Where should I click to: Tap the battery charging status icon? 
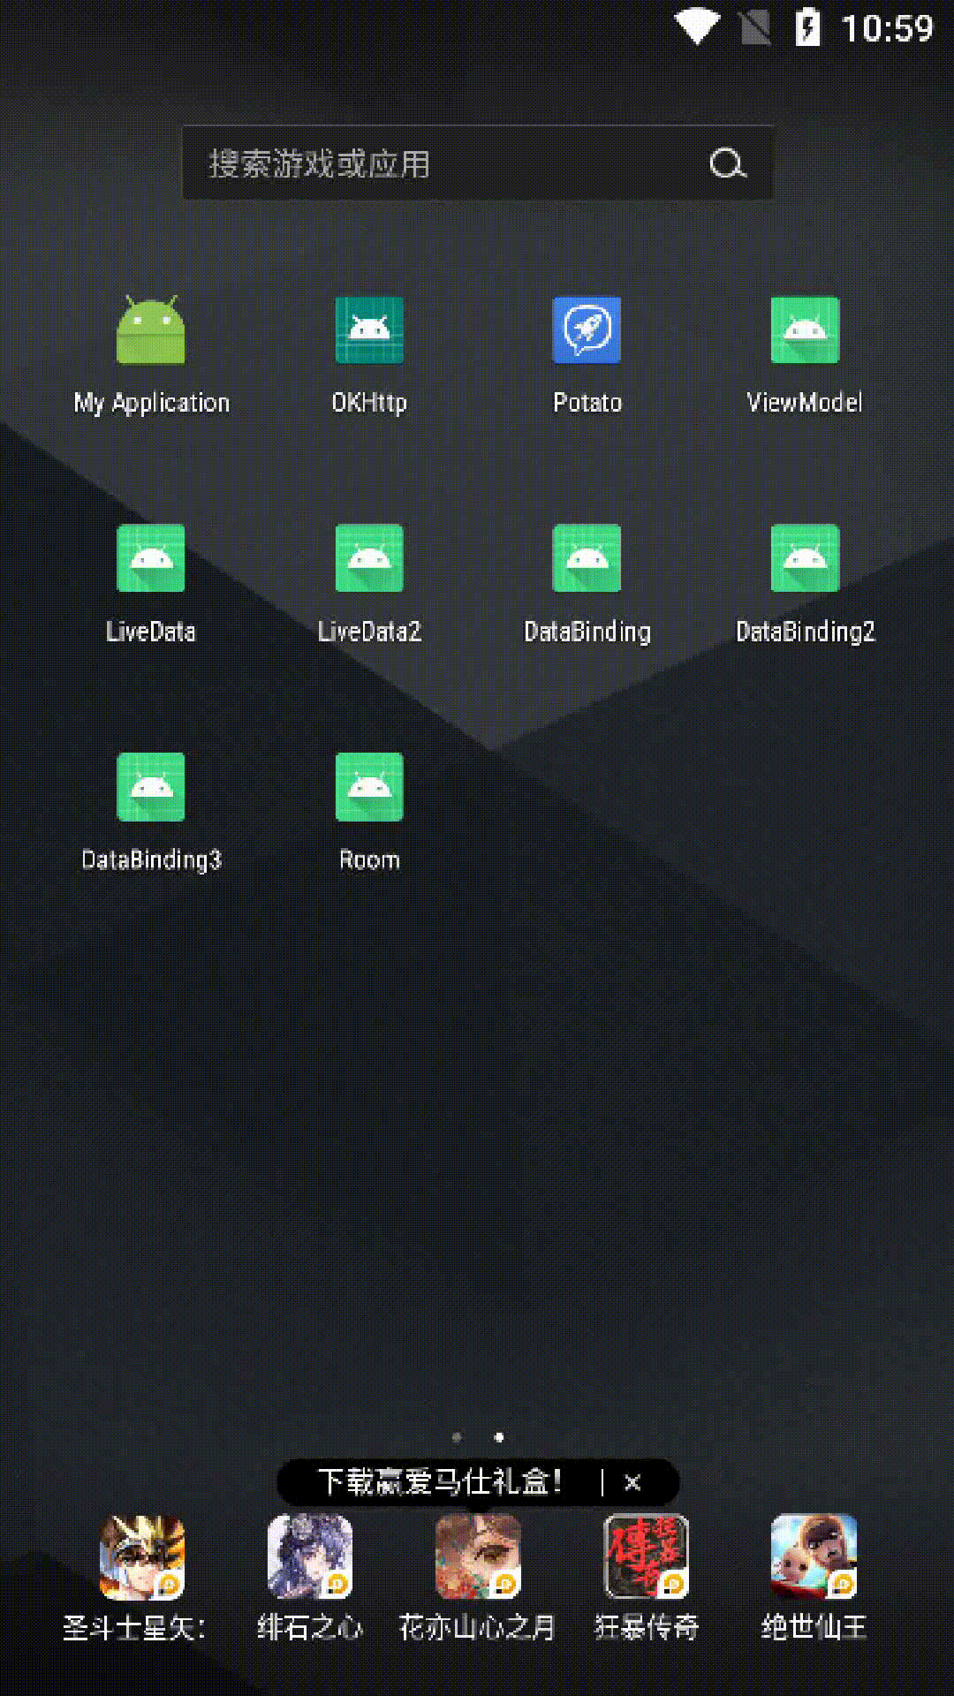[807, 27]
